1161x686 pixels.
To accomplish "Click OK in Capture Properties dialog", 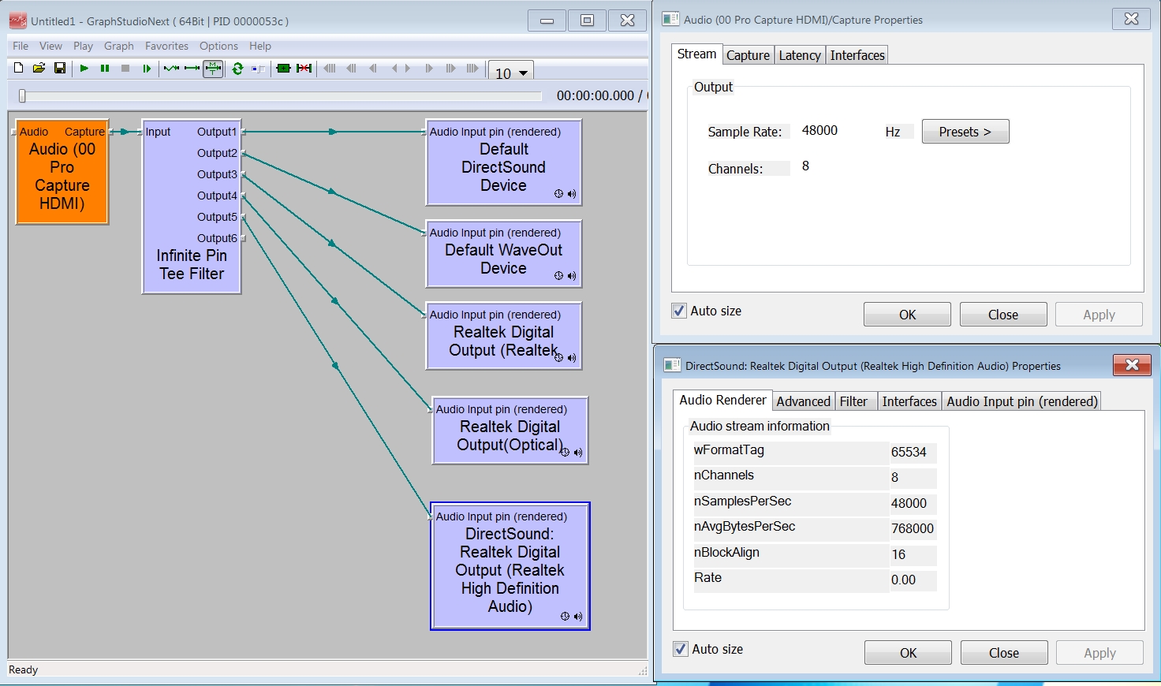I will click(x=907, y=315).
